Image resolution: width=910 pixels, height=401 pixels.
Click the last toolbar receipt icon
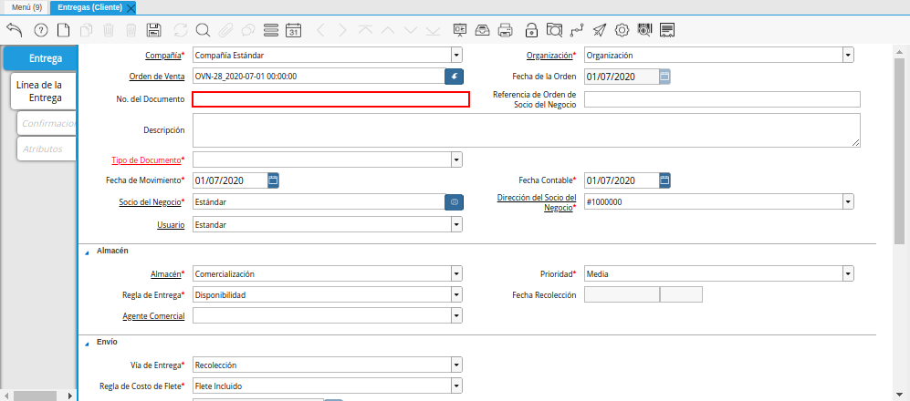[667, 30]
